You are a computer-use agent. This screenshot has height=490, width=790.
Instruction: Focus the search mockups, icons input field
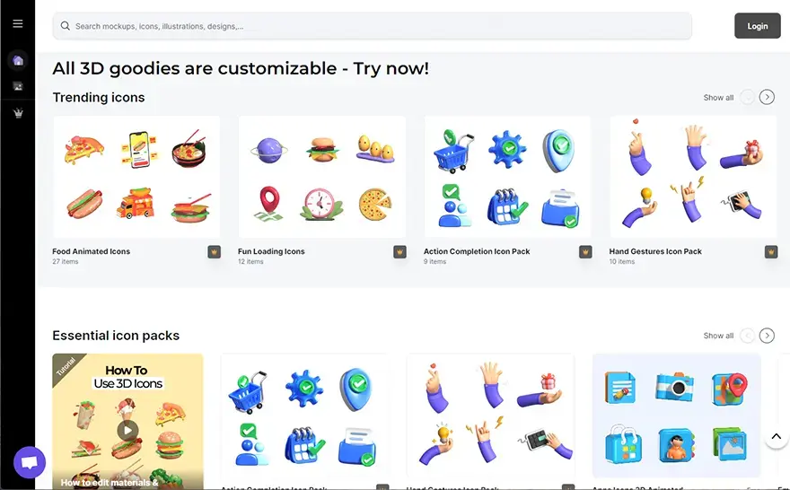pyautogui.click(x=372, y=26)
